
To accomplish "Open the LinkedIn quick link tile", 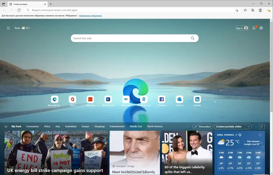I will 197,99.
